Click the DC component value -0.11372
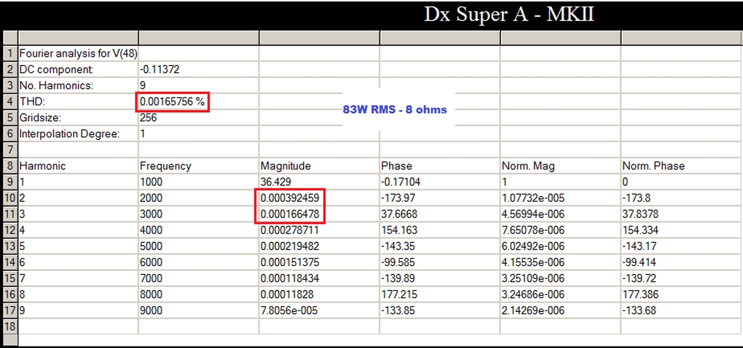Screen dimensions: 743x348 point(199,70)
